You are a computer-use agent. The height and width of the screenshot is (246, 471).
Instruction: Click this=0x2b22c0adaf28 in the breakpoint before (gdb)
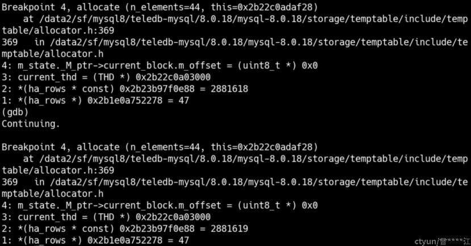[x=262, y=7]
